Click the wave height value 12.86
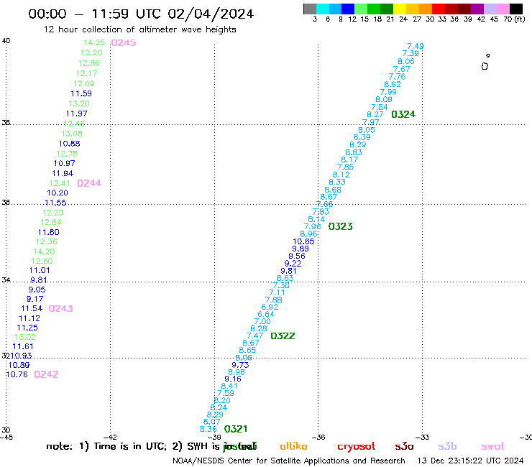Viewport: 532px width, 467px height. coord(89,63)
